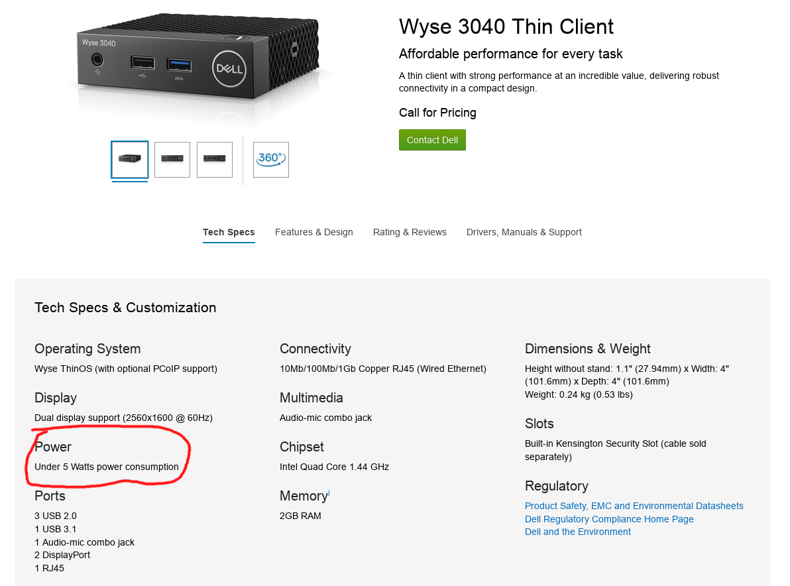Click Built-in Kensington Security Slot text

pos(615,450)
